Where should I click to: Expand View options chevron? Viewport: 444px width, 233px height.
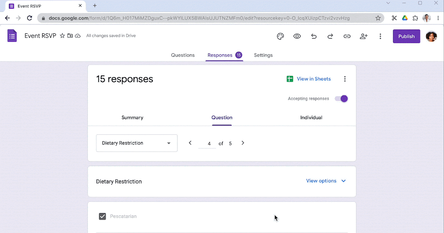343,181
